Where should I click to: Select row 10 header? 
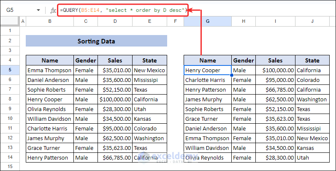click(10, 119)
